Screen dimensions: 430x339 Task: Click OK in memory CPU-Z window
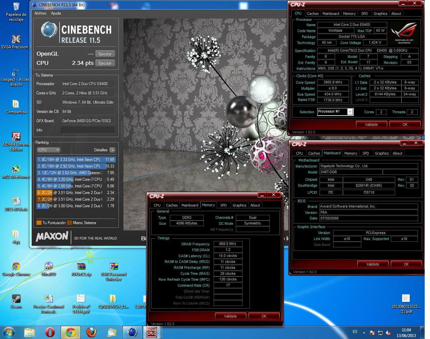(264, 316)
